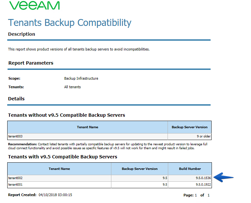Screen dimensions: 251x203
Task: Click Backup Server Version header in second table
Action: (140, 169)
